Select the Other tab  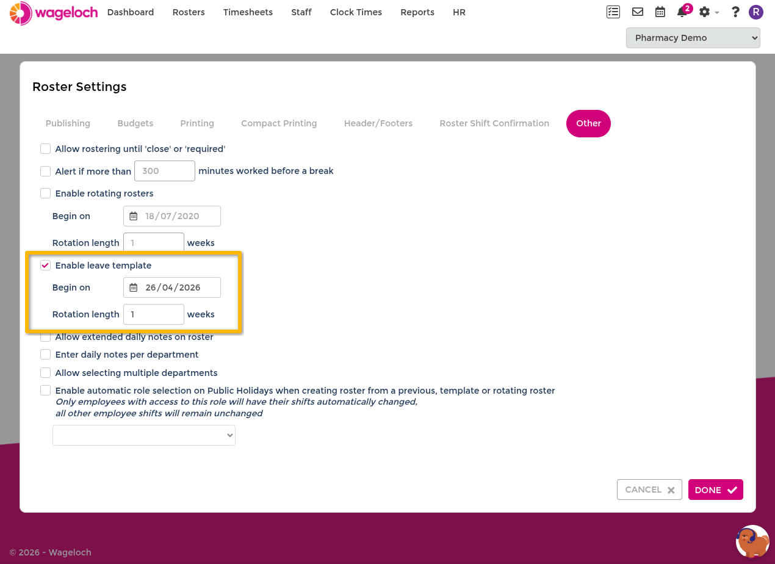(x=588, y=123)
